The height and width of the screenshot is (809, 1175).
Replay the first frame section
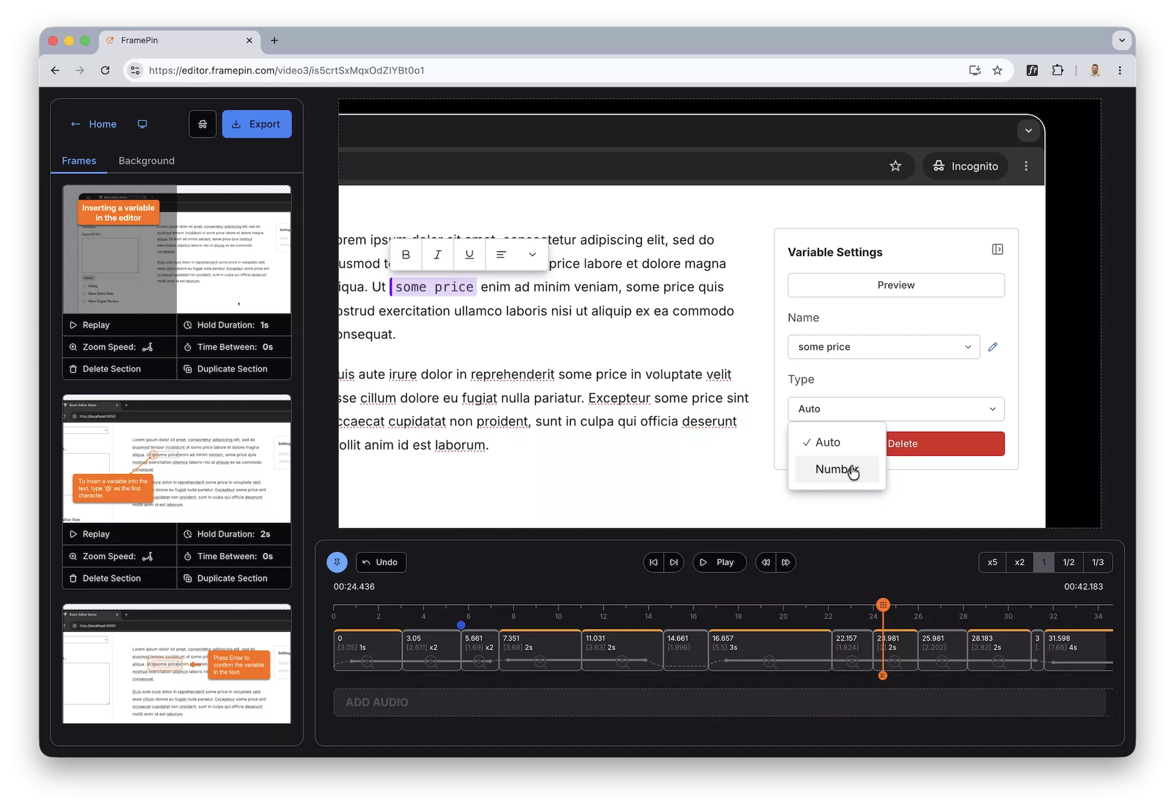(119, 325)
